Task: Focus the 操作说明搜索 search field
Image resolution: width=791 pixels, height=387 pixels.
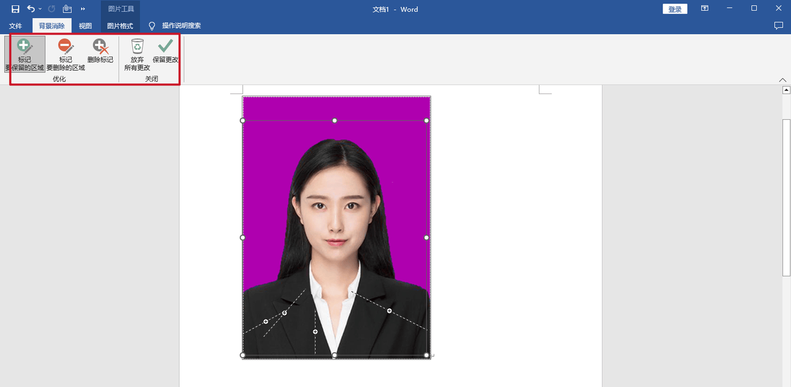Action: 181,26
